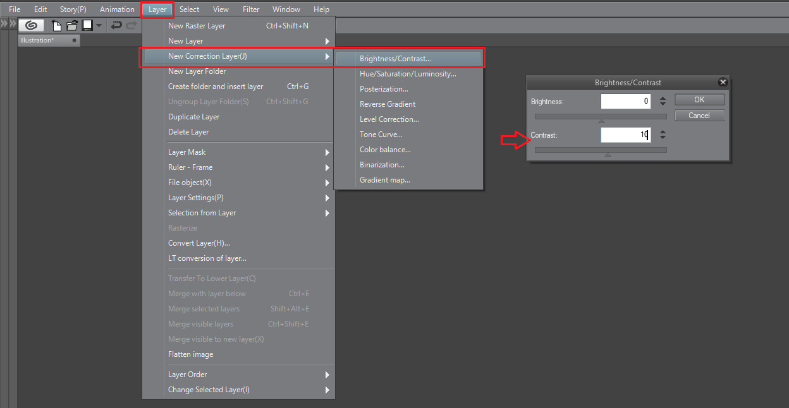
Task: Open the Filter menu
Action: point(251,9)
